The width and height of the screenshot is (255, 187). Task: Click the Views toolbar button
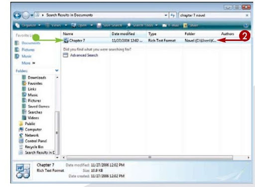click(53, 25)
